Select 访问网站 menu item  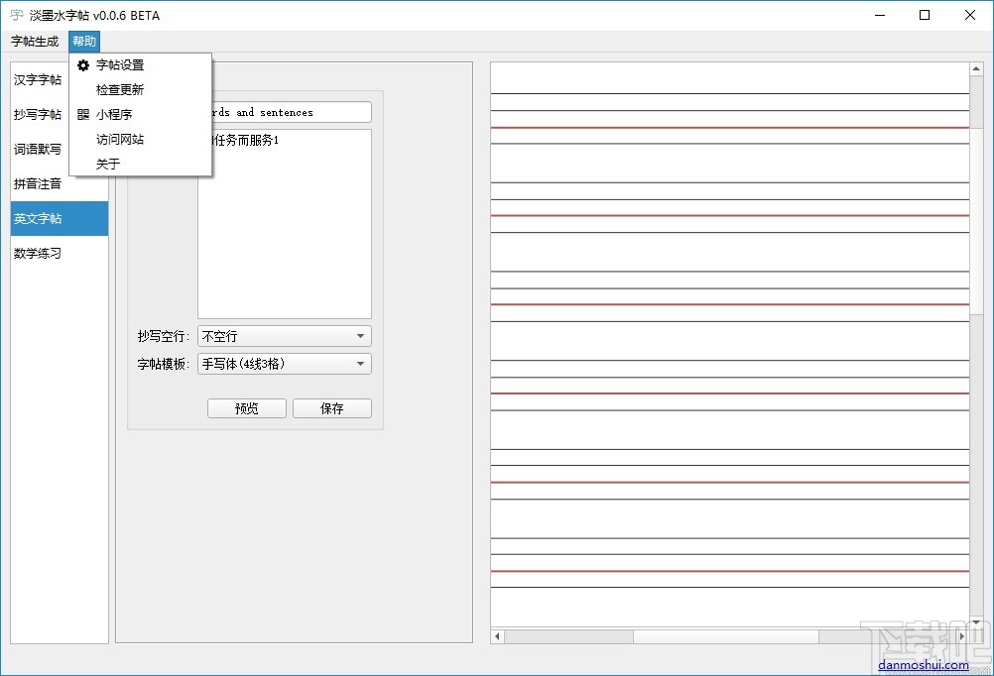[x=140, y=140]
